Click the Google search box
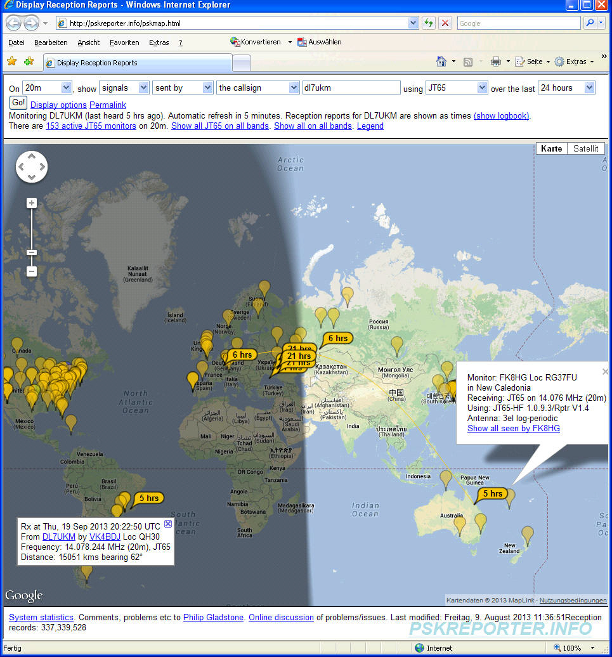This screenshot has height=657, width=612. (519, 23)
